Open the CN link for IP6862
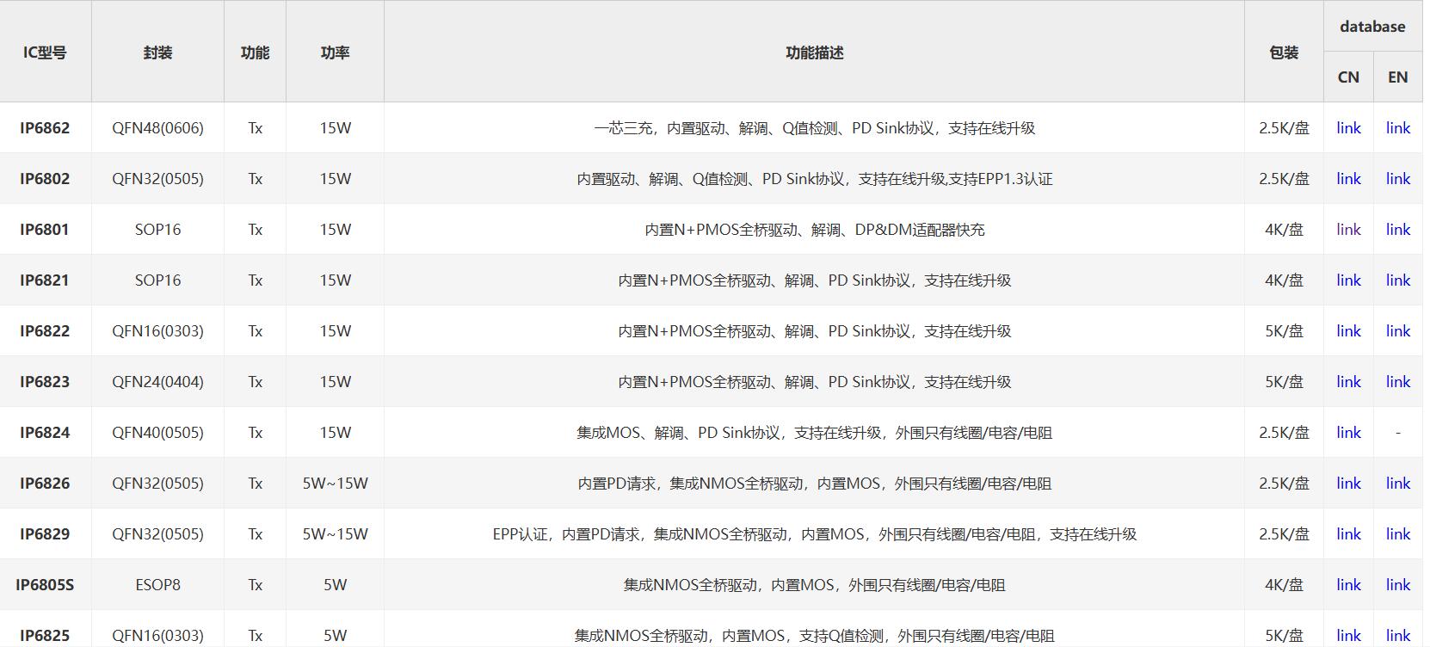The width and height of the screenshot is (1430, 647). coord(1348,128)
